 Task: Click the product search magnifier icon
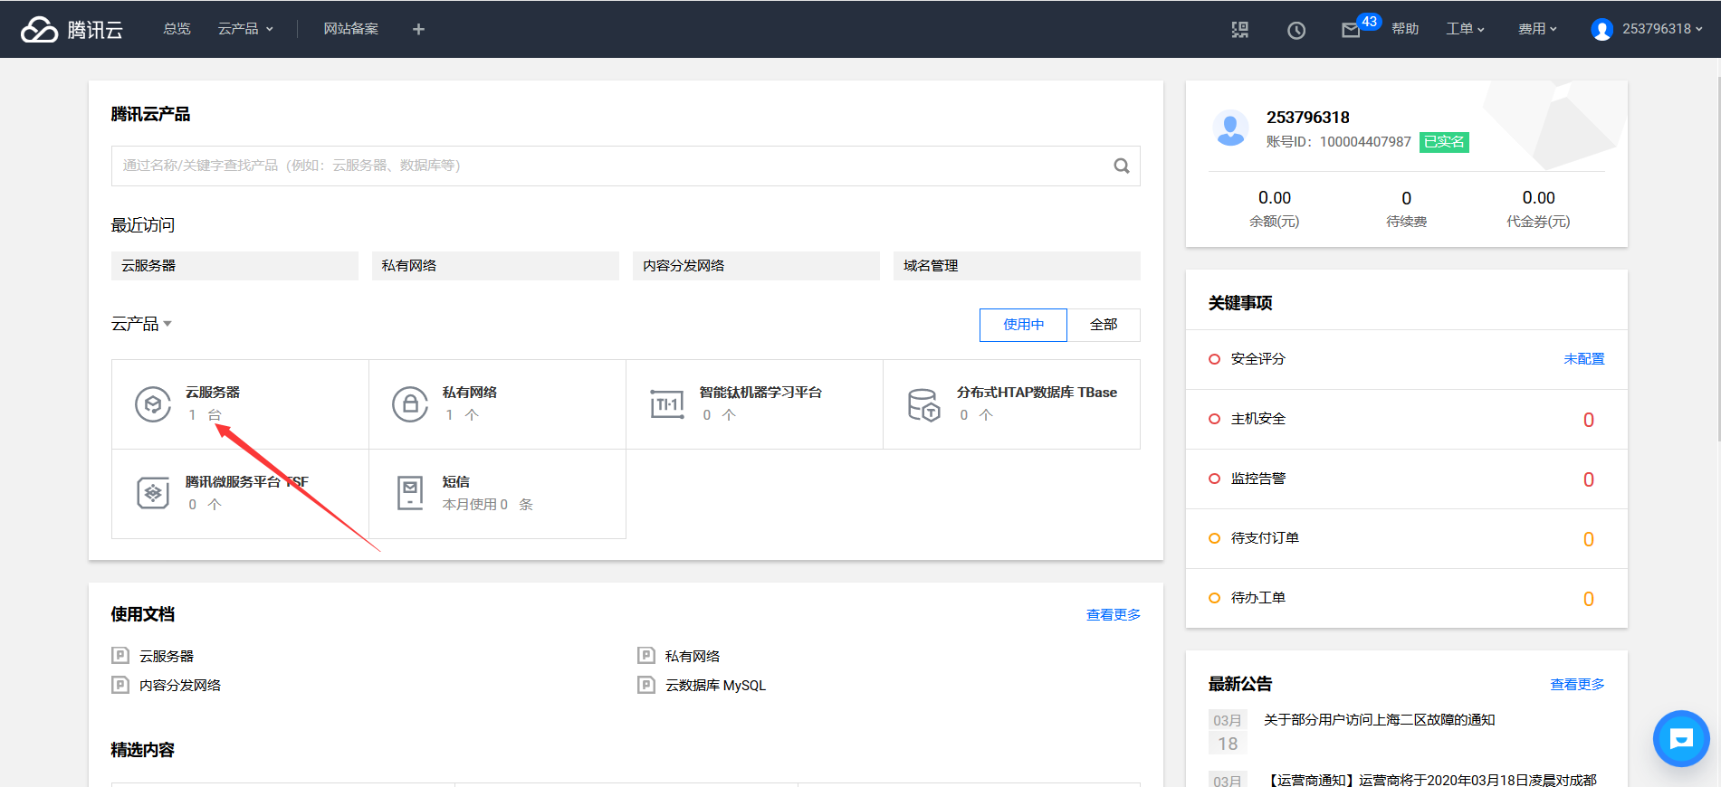(x=1121, y=166)
